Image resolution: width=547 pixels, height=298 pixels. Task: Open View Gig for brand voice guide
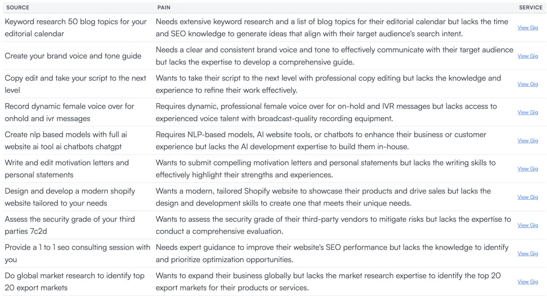point(527,56)
